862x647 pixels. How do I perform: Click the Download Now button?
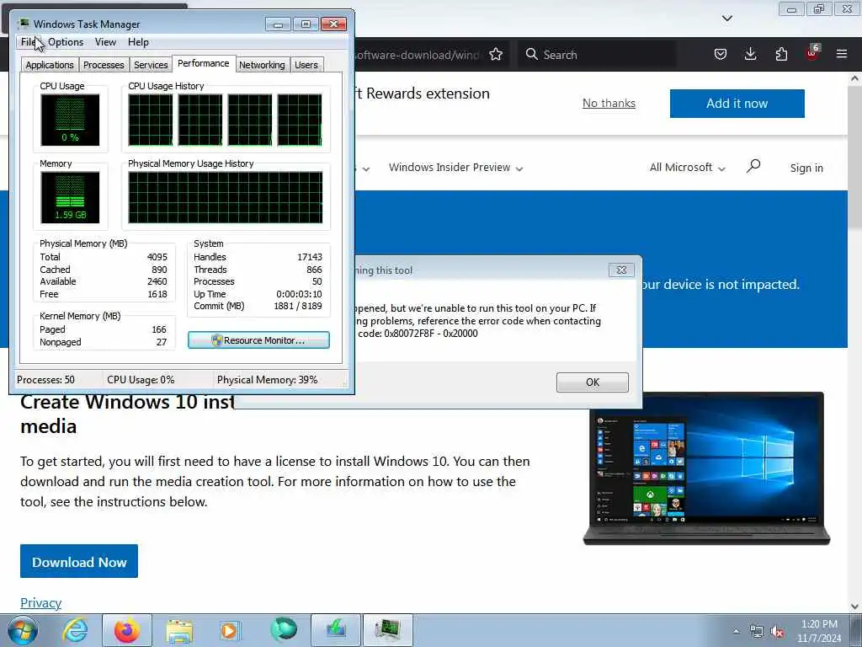pyautogui.click(x=79, y=561)
